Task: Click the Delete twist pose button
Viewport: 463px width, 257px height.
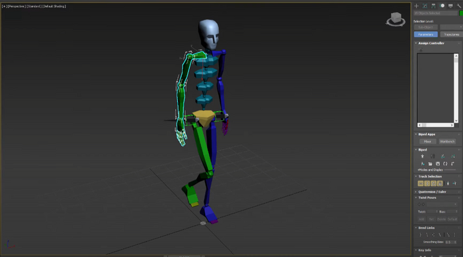Action: pyautogui.click(x=441, y=219)
